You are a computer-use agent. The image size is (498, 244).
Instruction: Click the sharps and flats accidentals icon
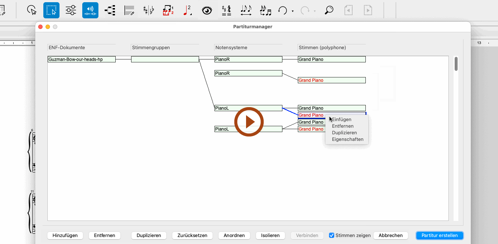(149, 10)
